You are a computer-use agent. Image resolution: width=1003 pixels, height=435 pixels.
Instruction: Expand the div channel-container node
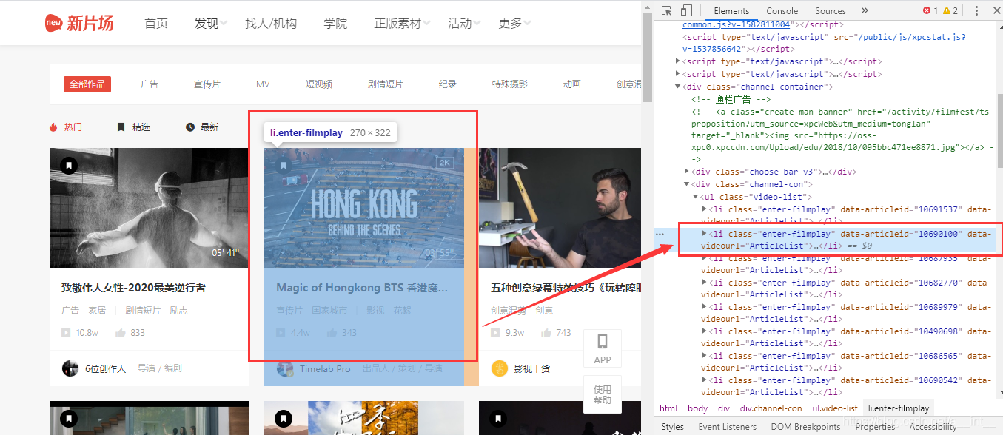[x=678, y=87]
